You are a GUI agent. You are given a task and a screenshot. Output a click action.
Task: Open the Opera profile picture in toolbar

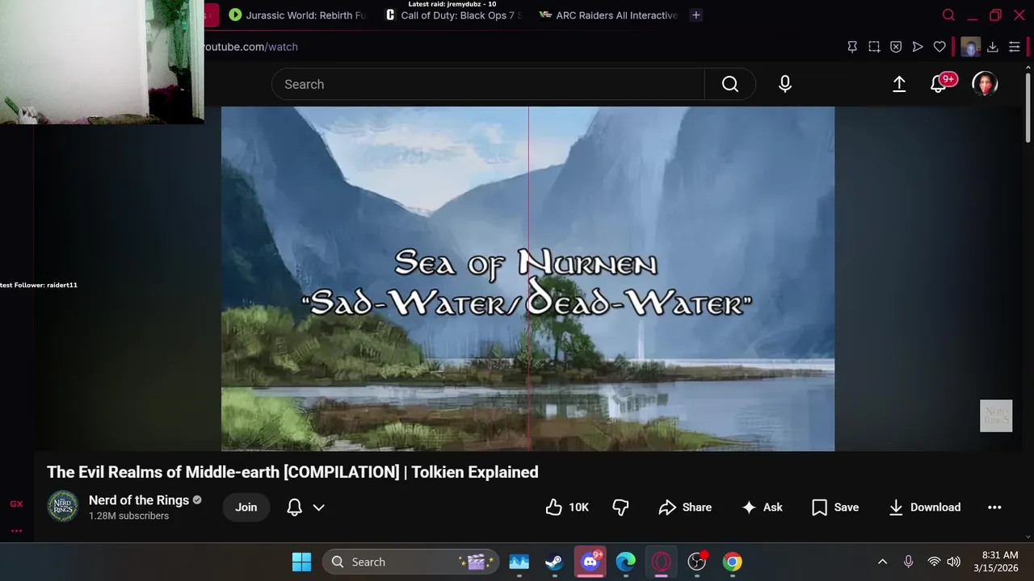[x=970, y=47]
